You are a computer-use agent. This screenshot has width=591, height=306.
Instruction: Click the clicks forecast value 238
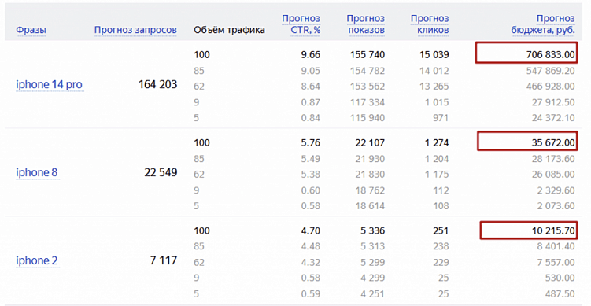tap(440, 246)
